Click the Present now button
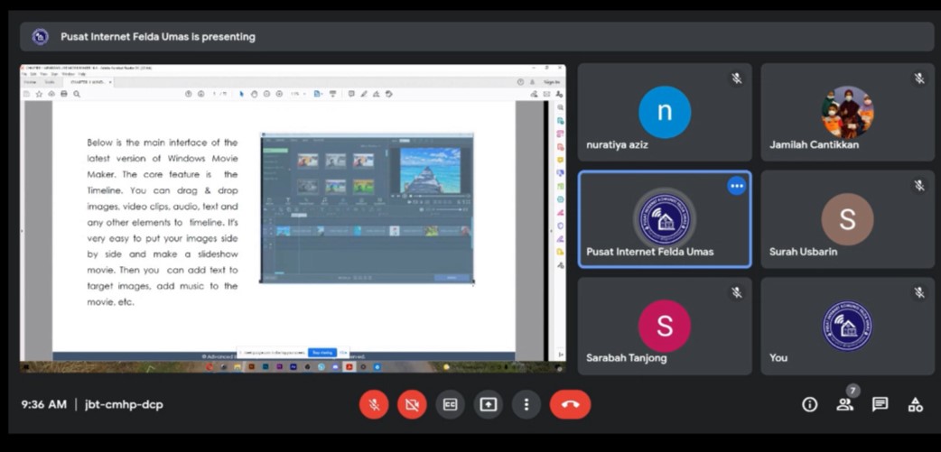941x452 pixels. 489,404
